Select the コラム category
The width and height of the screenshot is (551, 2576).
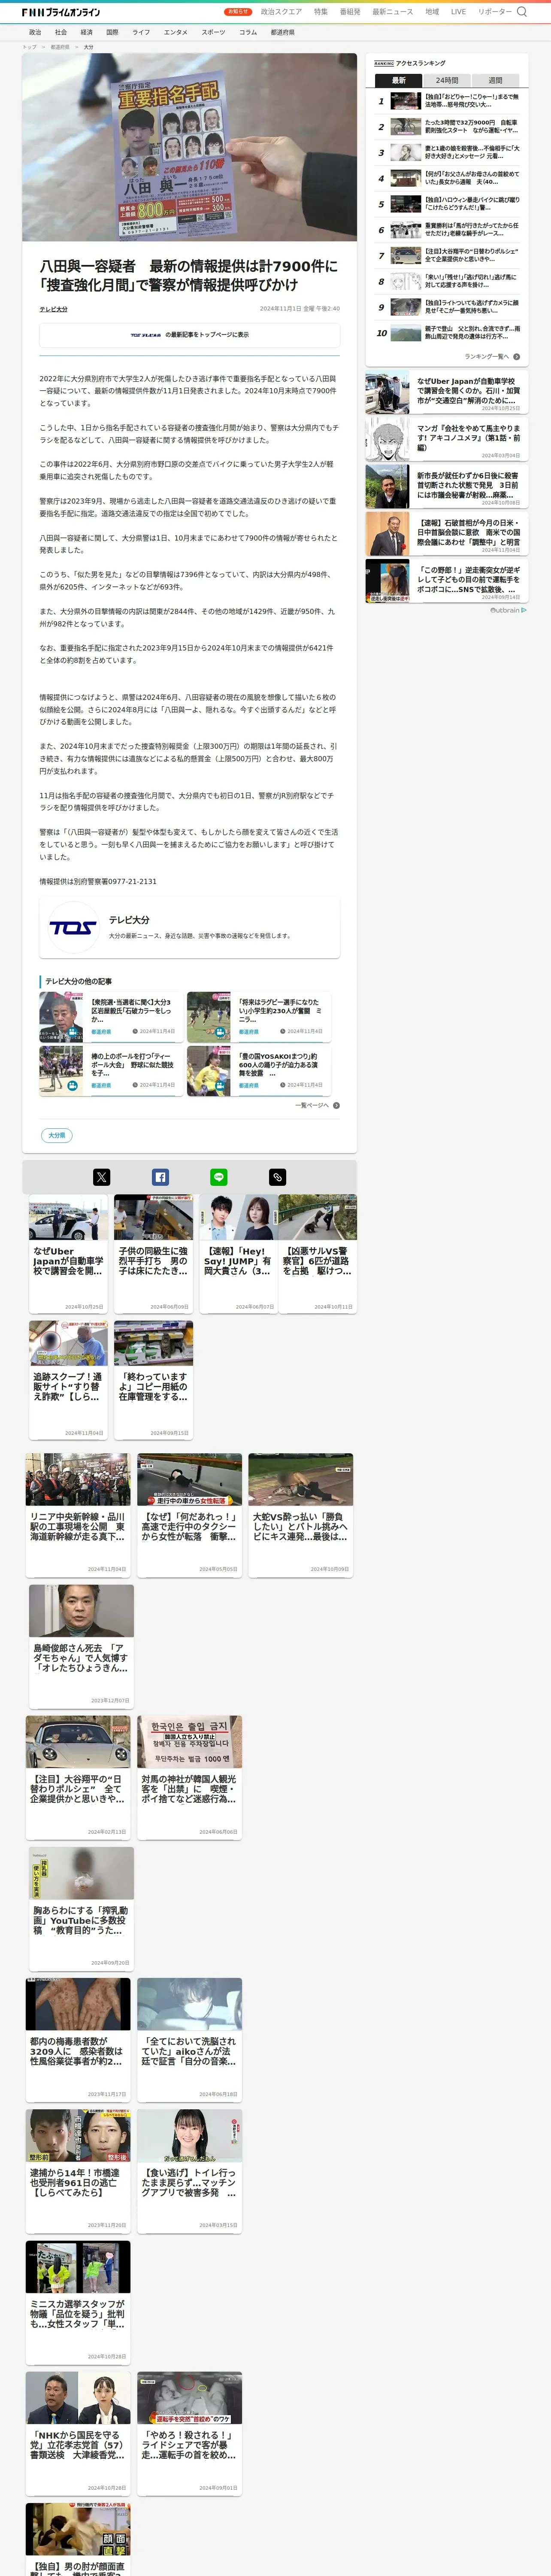tap(248, 32)
